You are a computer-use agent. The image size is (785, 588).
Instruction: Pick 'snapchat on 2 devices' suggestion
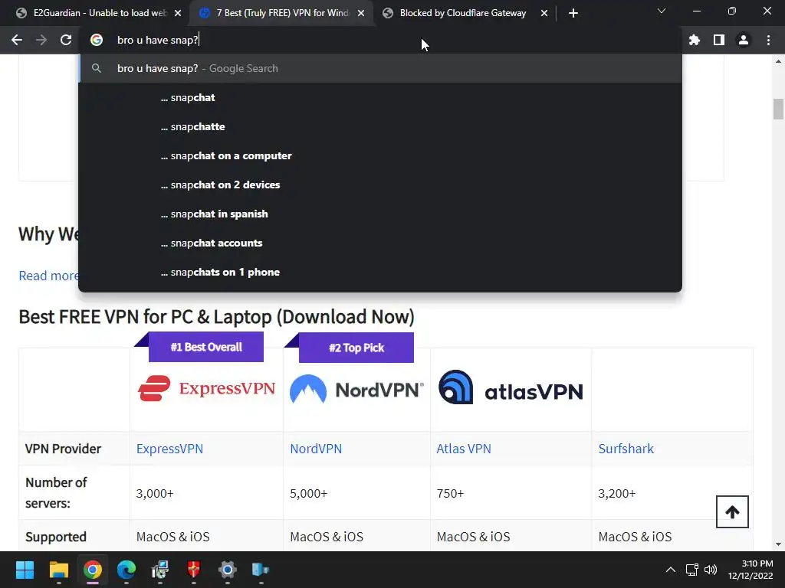[x=380, y=185]
